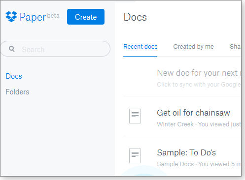This screenshot has height=180, width=245.
Task: Switch to the Recent docs tab
Action: coord(140,47)
